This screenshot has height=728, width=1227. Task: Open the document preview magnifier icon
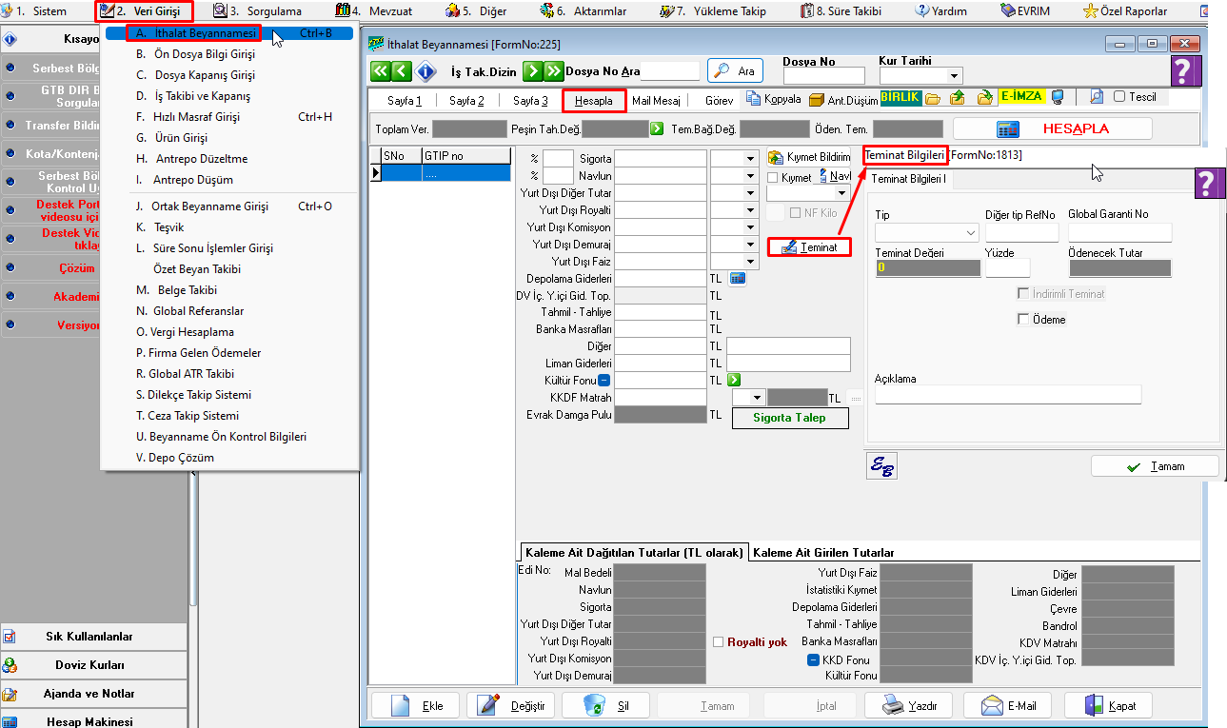click(x=1097, y=97)
